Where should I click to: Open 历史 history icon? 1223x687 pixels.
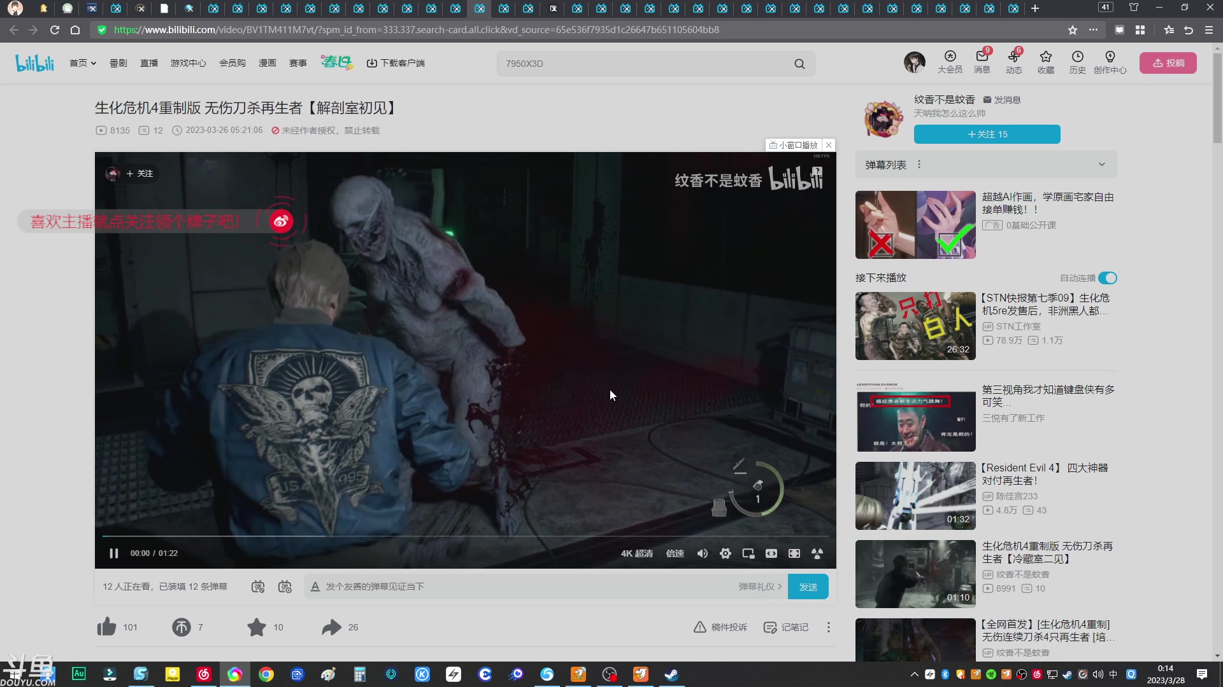(1077, 62)
